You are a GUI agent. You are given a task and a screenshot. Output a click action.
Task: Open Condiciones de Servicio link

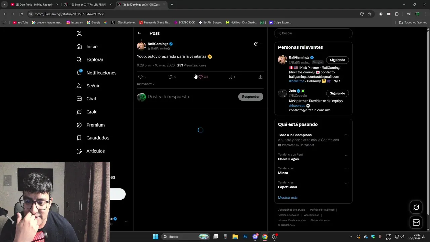pyautogui.click(x=292, y=210)
